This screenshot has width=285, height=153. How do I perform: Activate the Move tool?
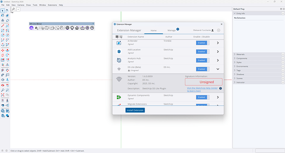[3, 50]
